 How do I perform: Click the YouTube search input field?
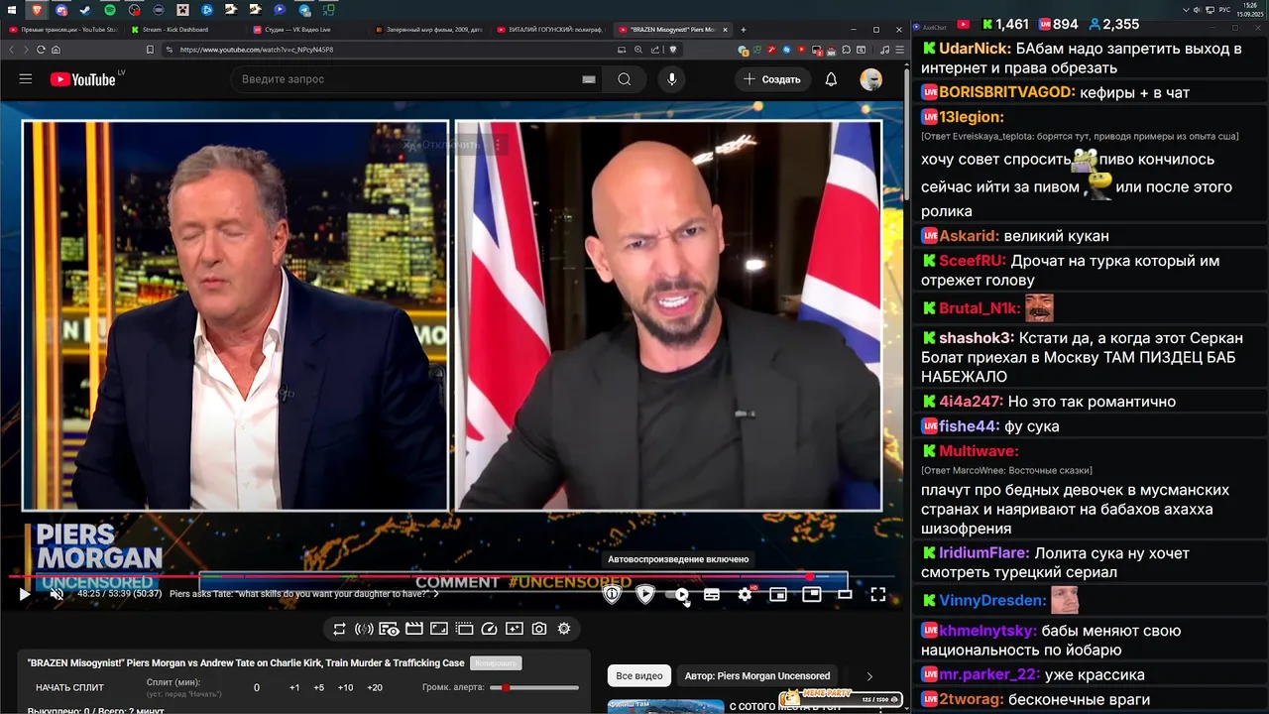click(406, 79)
